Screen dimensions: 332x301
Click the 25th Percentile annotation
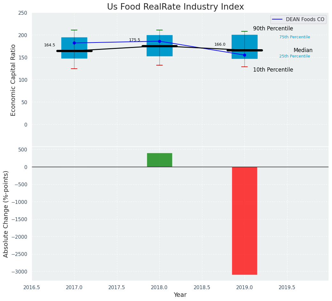295,56
